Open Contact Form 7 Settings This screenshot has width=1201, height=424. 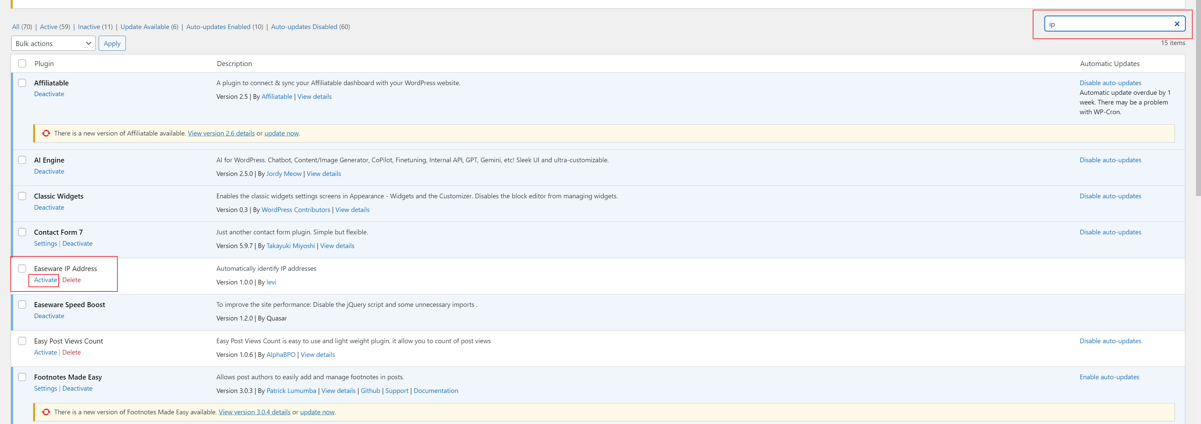pyautogui.click(x=45, y=243)
